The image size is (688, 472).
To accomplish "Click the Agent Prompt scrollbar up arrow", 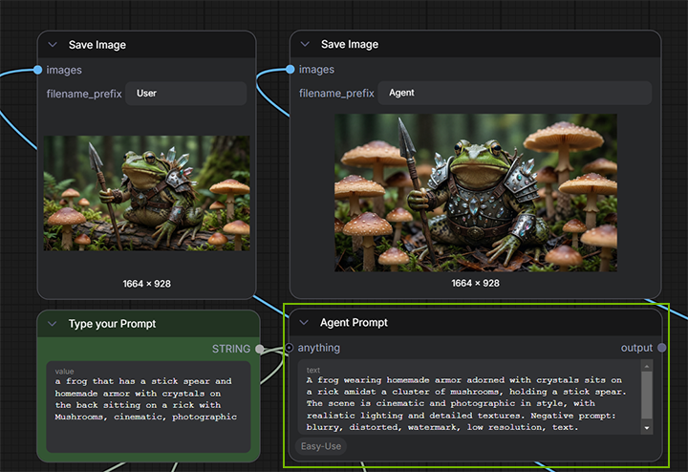I will [x=647, y=366].
